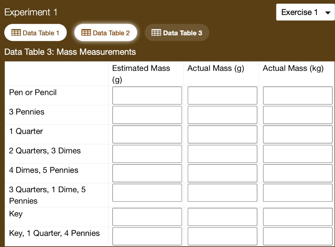Click the Estimated Mass field for Key, 1 Quarter, 4 Pennies
Viewport: 335px width, 247px height.
(147, 236)
